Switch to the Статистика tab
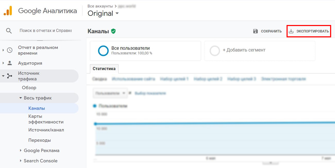This screenshot has width=335, height=168. (104, 69)
